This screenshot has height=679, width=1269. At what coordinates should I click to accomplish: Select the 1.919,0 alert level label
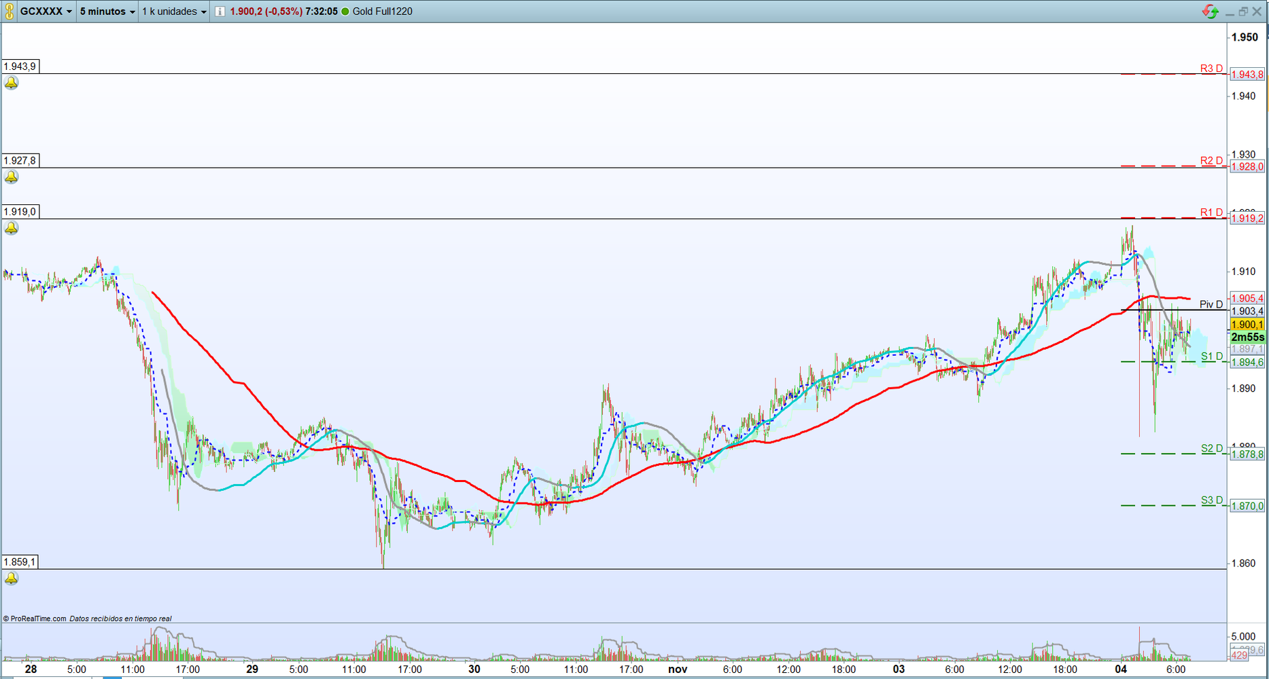pos(20,212)
